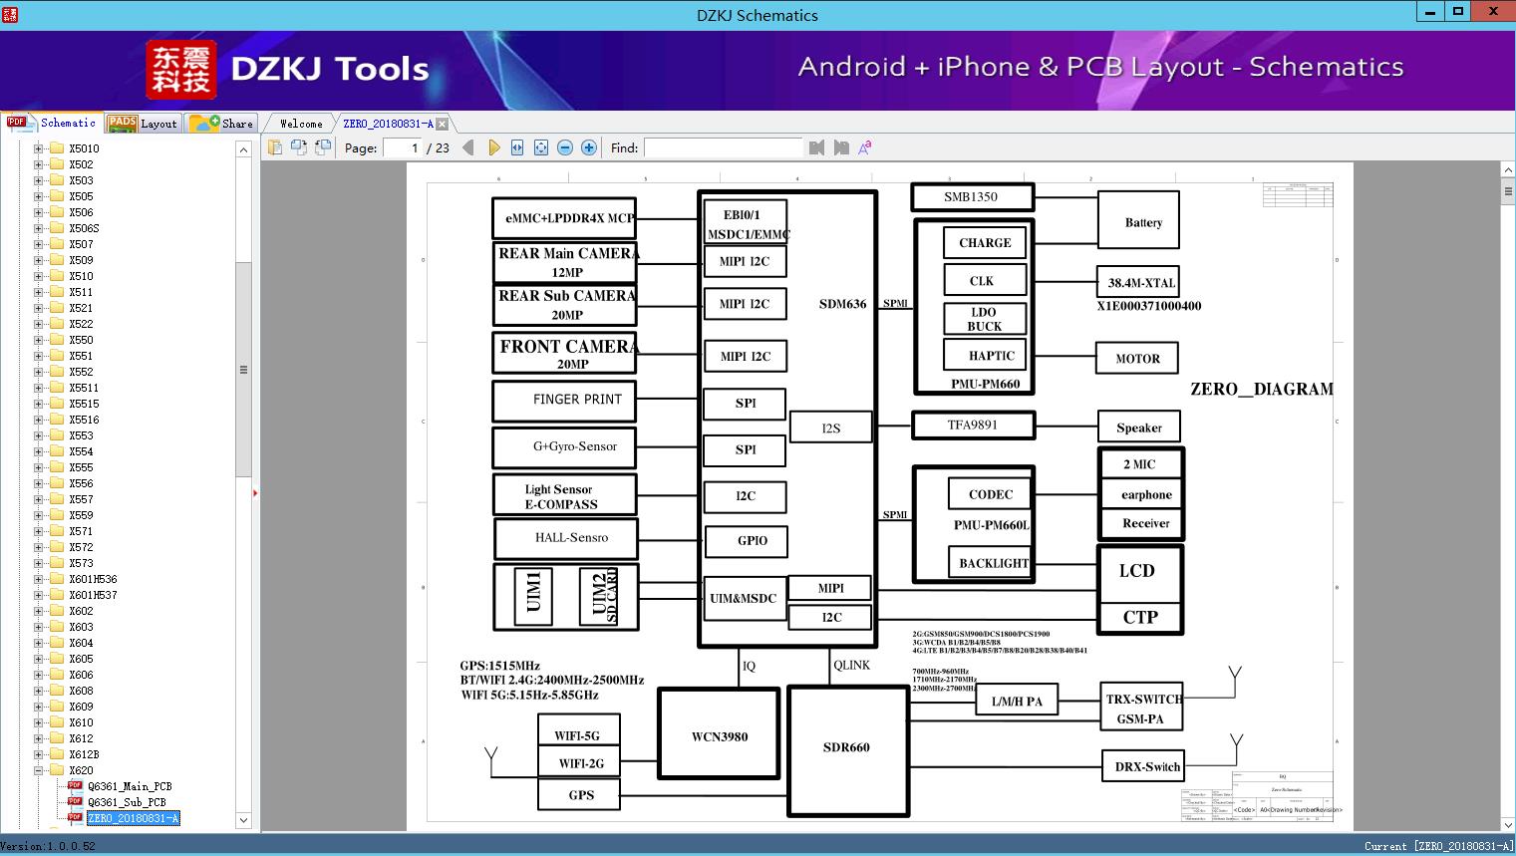The height and width of the screenshot is (856, 1516).
Task: Expand the X612 folder
Action: [38, 738]
